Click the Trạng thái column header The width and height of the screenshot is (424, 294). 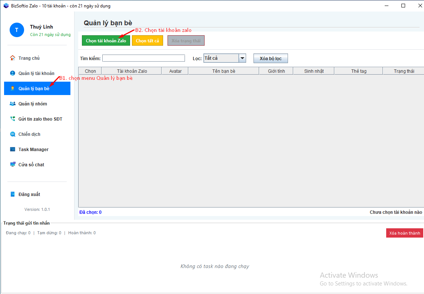pyautogui.click(x=404, y=71)
